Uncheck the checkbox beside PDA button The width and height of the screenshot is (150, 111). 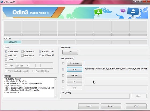point(63,69)
